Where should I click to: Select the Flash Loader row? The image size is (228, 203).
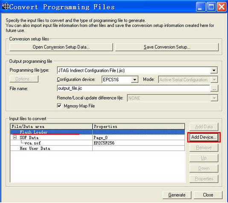click(97, 132)
